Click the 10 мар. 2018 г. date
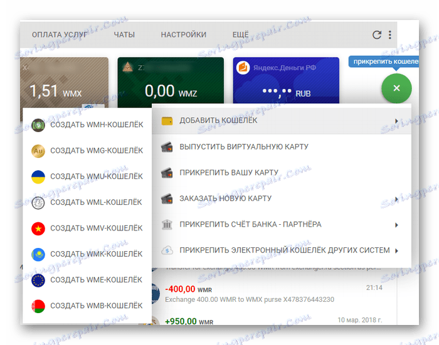 360,320
